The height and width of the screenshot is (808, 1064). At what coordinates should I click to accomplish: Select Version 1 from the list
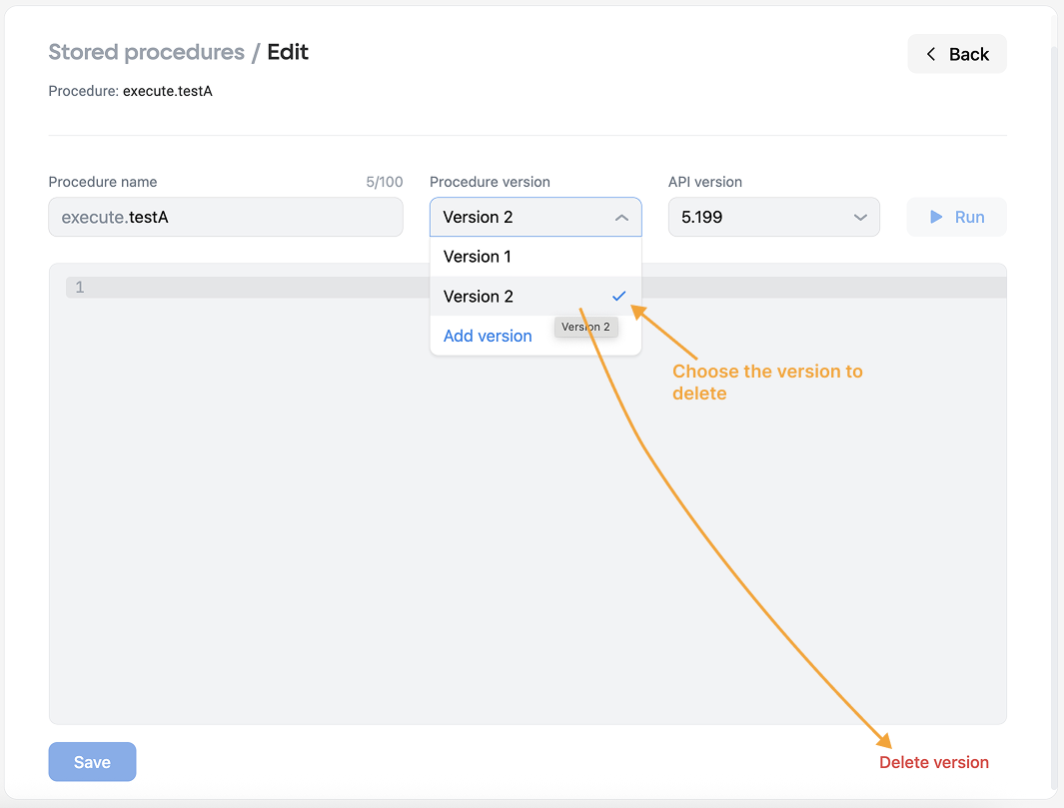point(535,257)
